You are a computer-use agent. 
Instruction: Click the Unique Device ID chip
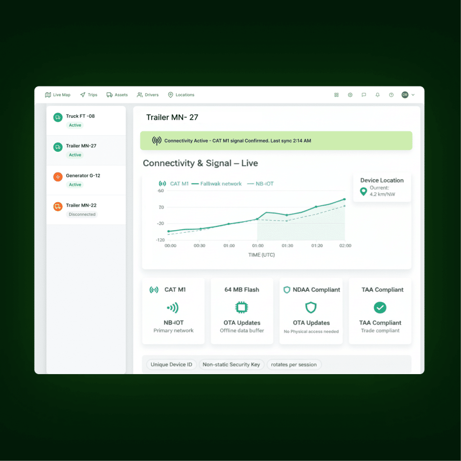(x=172, y=365)
